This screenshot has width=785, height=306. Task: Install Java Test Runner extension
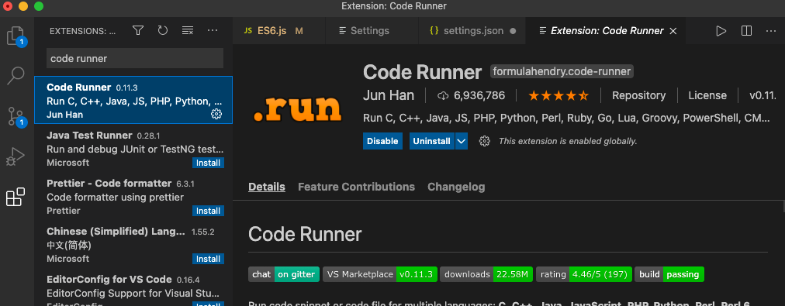pos(208,163)
